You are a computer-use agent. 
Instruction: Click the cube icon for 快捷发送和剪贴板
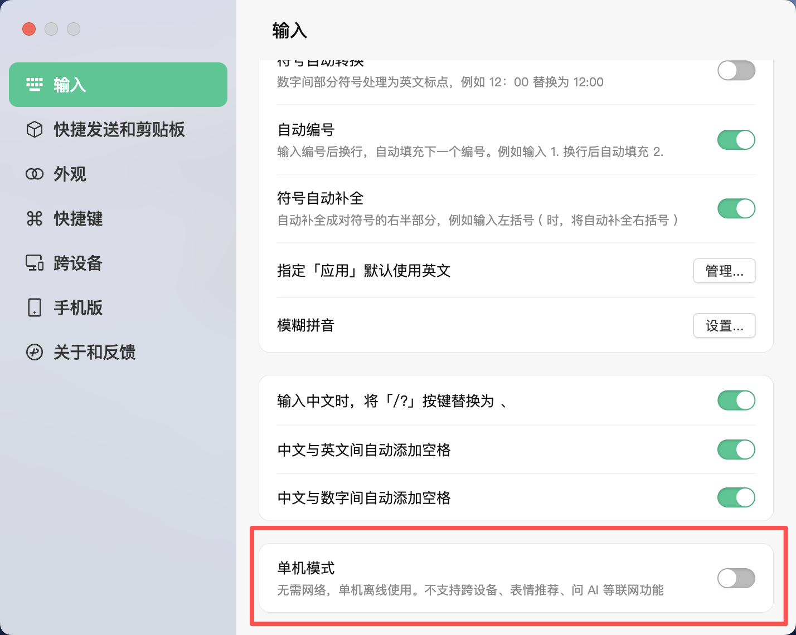click(35, 129)
